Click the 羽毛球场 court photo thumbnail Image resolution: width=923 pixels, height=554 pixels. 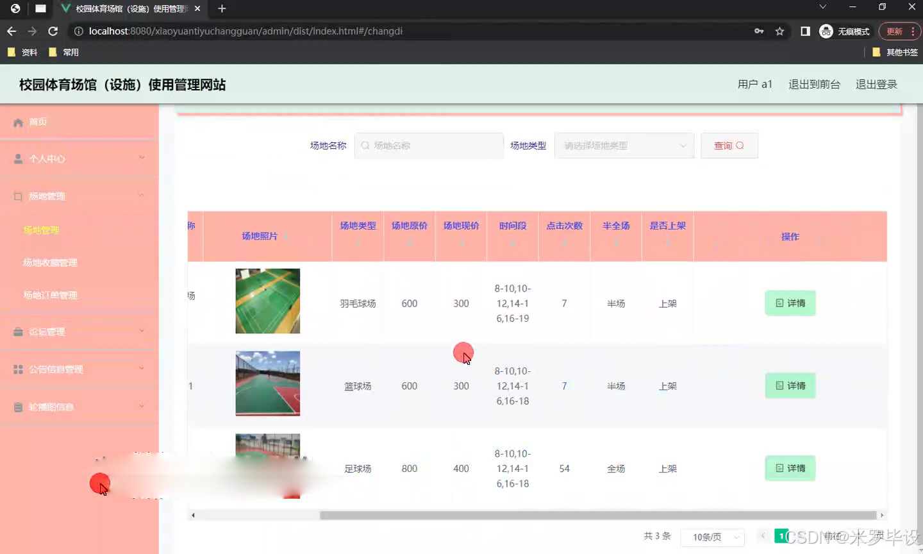coord(267,301)
